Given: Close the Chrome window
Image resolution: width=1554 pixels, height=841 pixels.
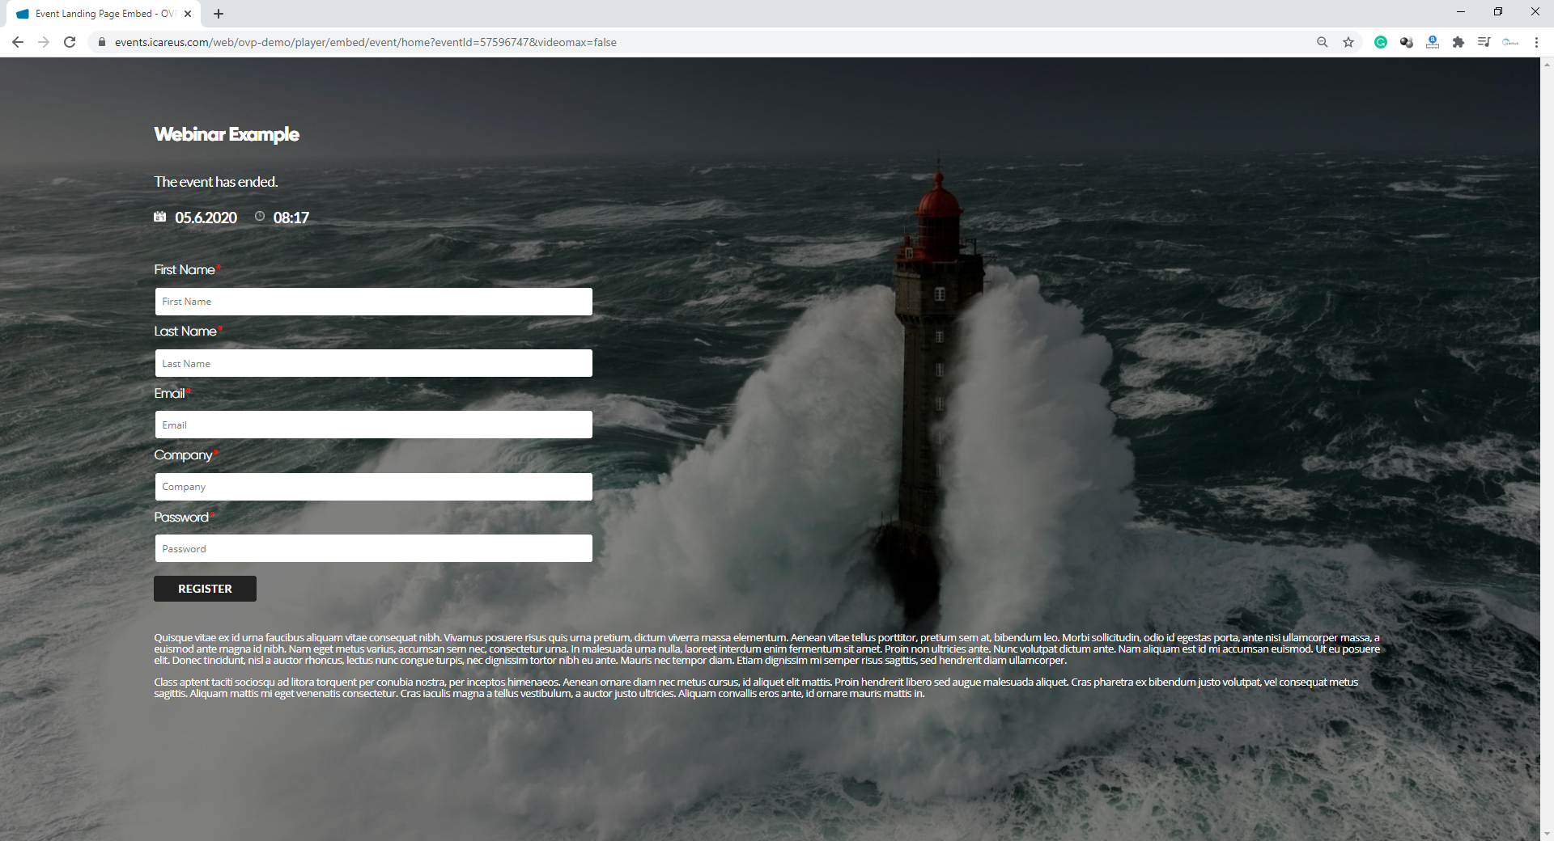Looking at the screenshot, I should pyautogui.click(x=1535, y=12).
